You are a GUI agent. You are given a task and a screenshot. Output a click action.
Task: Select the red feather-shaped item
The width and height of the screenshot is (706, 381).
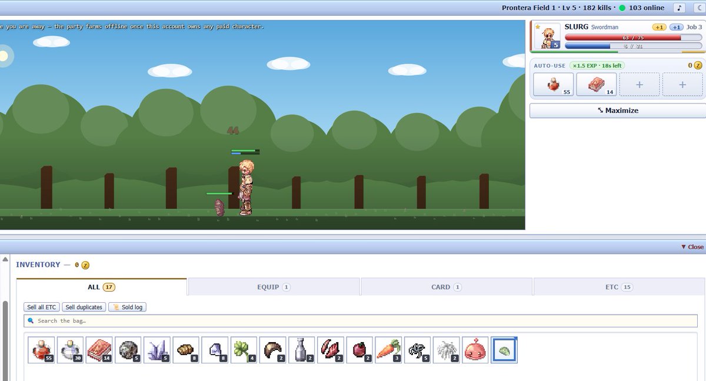click(x=331, y=350)
